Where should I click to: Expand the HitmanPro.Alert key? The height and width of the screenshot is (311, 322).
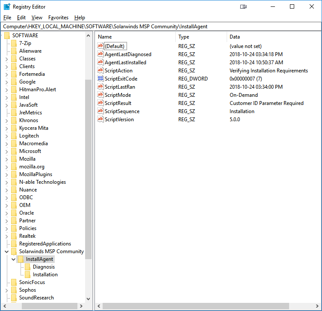[6, 90]
